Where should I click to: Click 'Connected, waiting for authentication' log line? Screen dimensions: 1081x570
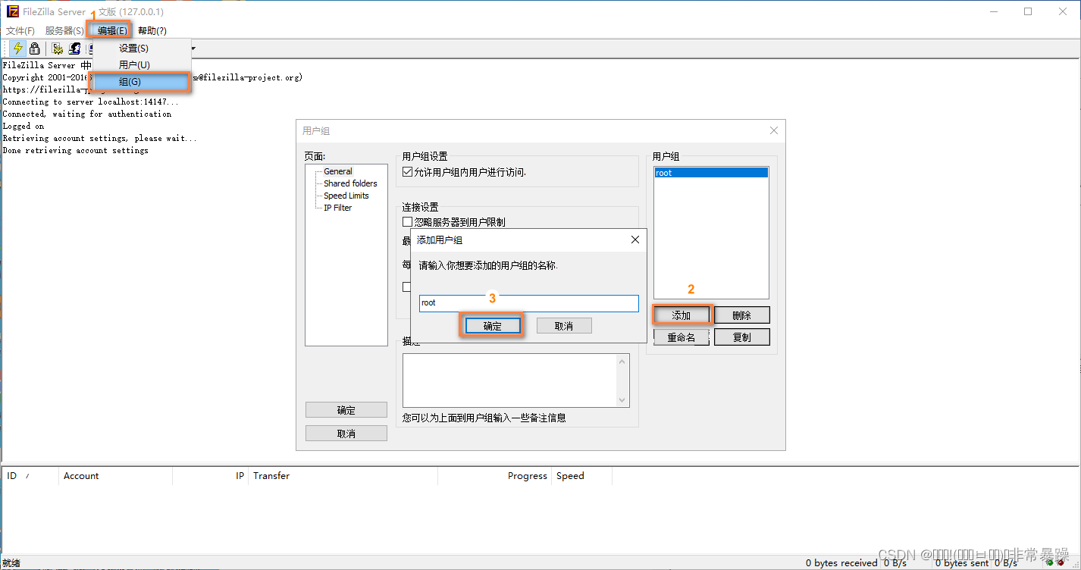click(x=87, y=114)
